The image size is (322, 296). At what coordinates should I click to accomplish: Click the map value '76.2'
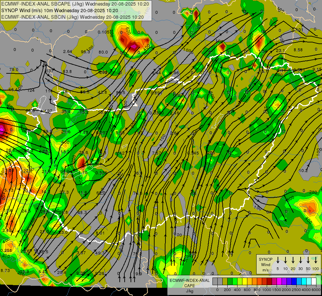tap(137, 254)
